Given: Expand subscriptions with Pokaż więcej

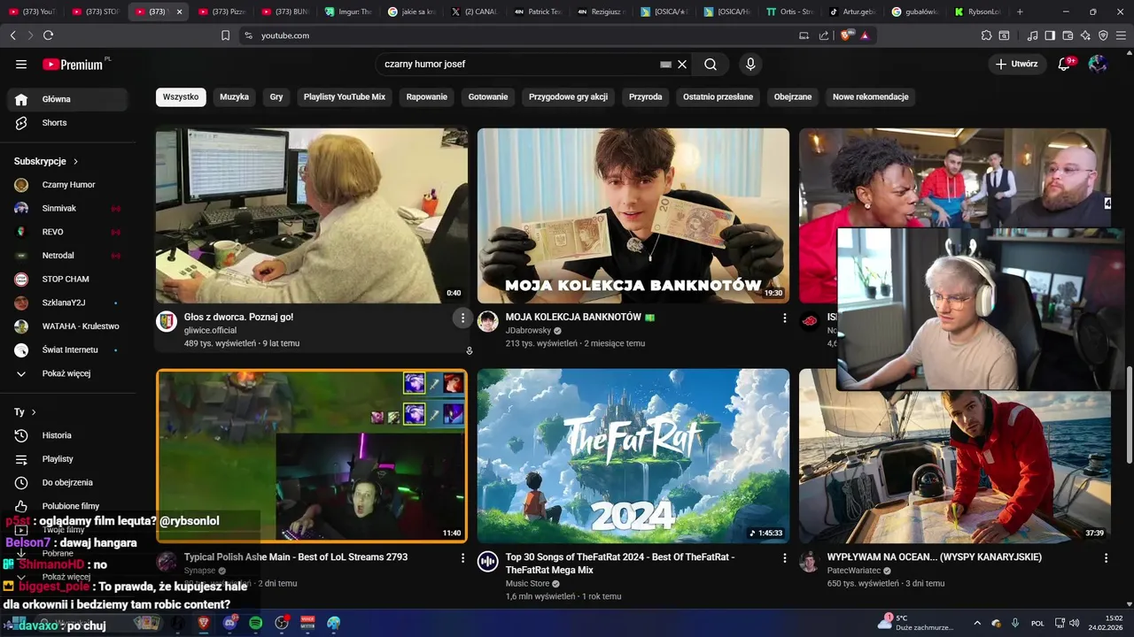Looking at the screenshot, I should 69,373.
